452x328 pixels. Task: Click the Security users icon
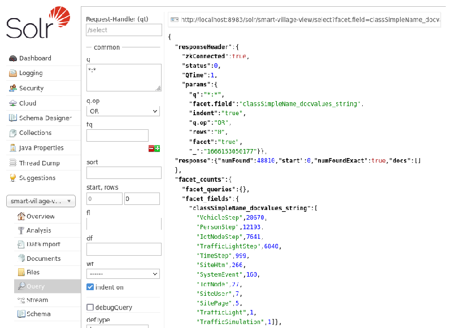tap(13, 88)
